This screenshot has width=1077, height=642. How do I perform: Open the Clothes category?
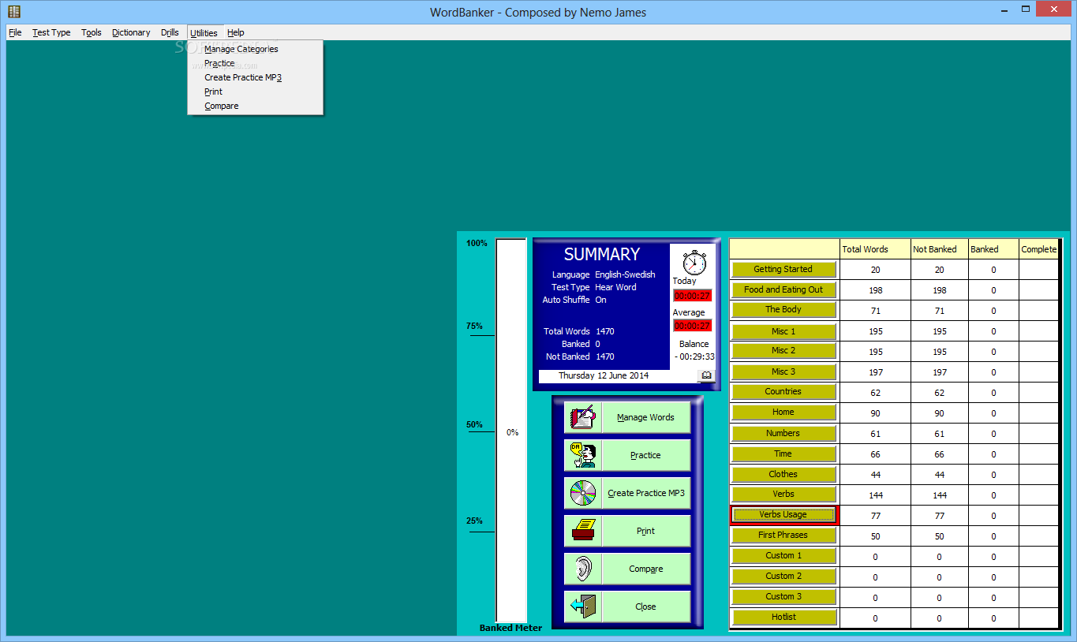pos(783,474)
